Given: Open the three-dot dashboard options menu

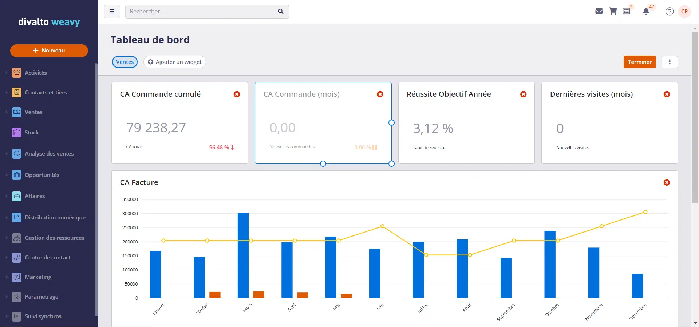Looking at the screenshot, I should tap(670, 62).
